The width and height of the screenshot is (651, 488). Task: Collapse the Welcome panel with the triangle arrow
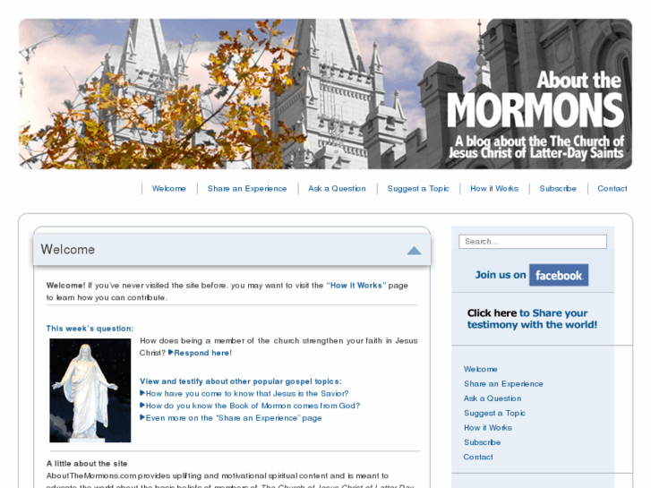click(414, 251)
